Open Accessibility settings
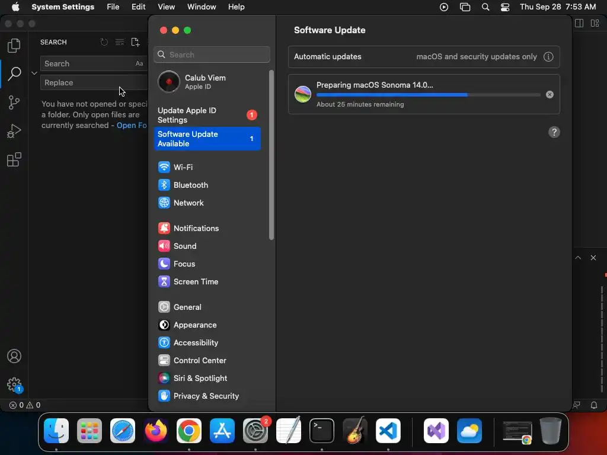The height and width of the screenshot is (455, 607). tap(207, 343)
